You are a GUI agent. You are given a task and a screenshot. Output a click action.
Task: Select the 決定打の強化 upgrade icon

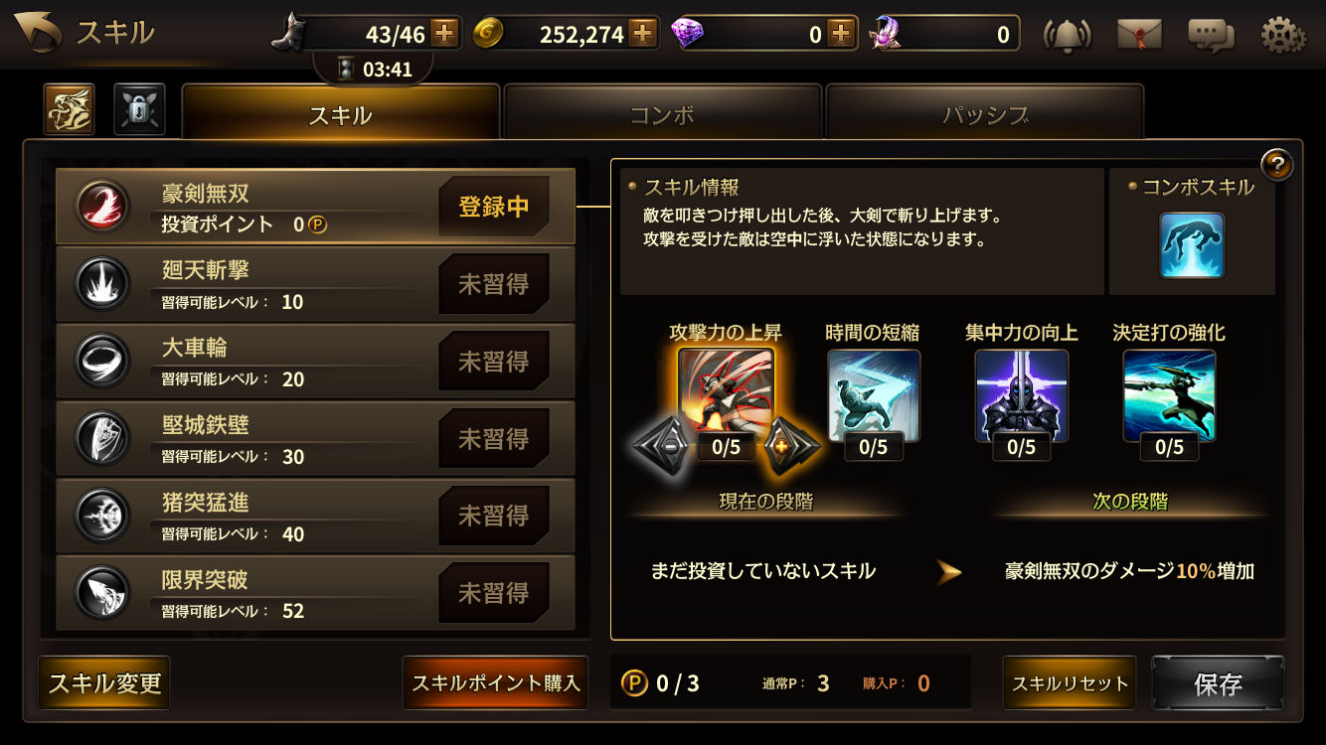(x=1169, y=395)
